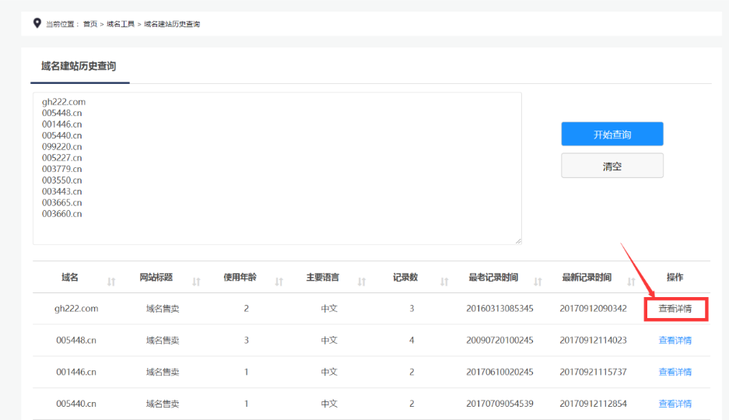Viewport: 729px width, 420px height.
Task: Click oldest record time 20160313085345
Action: (499, 309)
